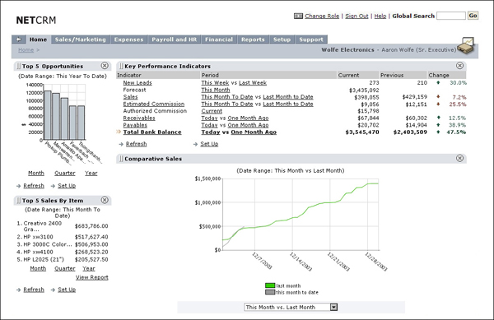Close the Comparative Sales panel

tap(459, 158)
